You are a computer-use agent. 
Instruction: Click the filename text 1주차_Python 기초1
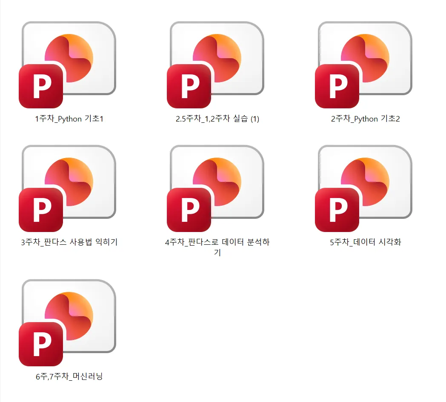[x=69, y=119]
